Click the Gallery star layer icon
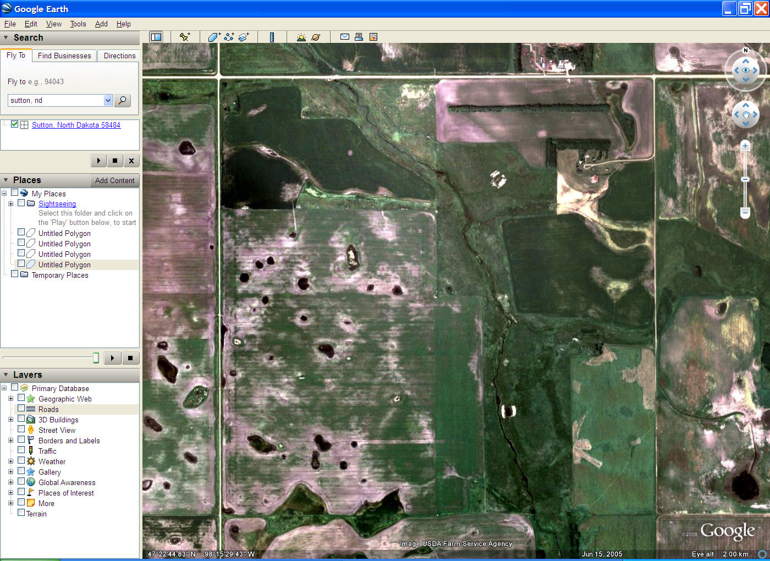 click(31, 472)
